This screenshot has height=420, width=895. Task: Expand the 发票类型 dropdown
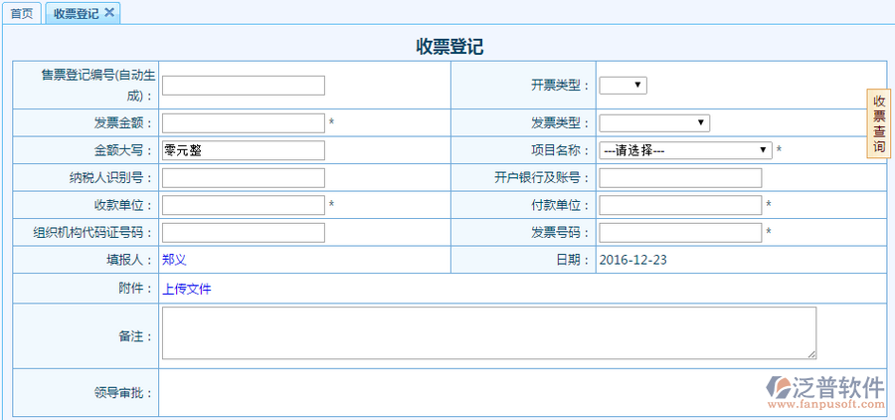point(654,122)
